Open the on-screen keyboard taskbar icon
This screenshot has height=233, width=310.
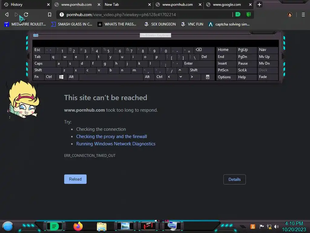coord(172,226)
